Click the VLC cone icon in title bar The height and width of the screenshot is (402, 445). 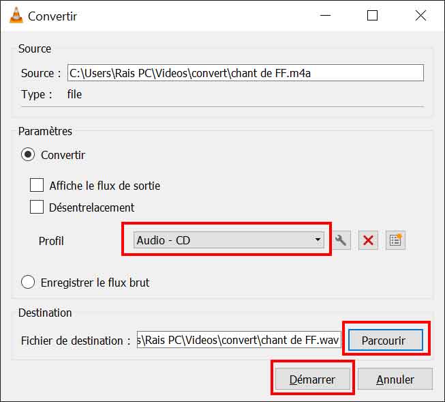click(16, 15)
